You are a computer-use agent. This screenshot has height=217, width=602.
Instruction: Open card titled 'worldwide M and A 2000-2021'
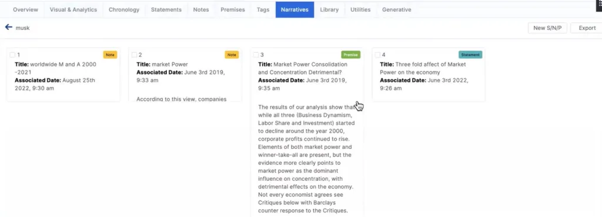coord(55,68)
